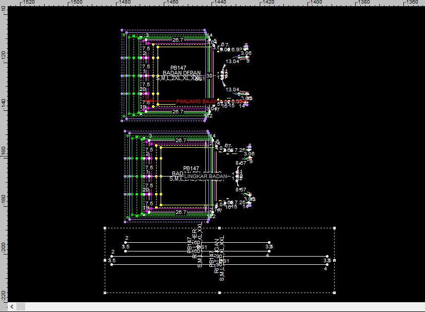The image size is (425, 312).
Task: Click the bottom-left handle of dashed selection box
Action: pos(105,292)
